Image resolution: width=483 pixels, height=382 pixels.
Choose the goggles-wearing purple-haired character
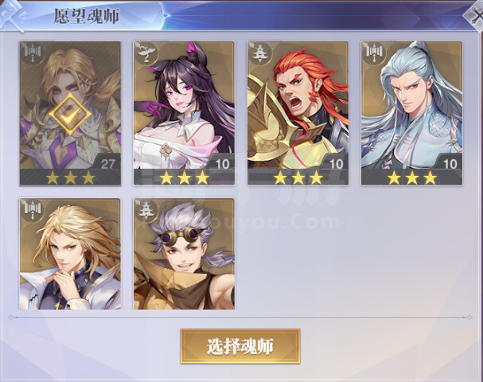[184, 254]
